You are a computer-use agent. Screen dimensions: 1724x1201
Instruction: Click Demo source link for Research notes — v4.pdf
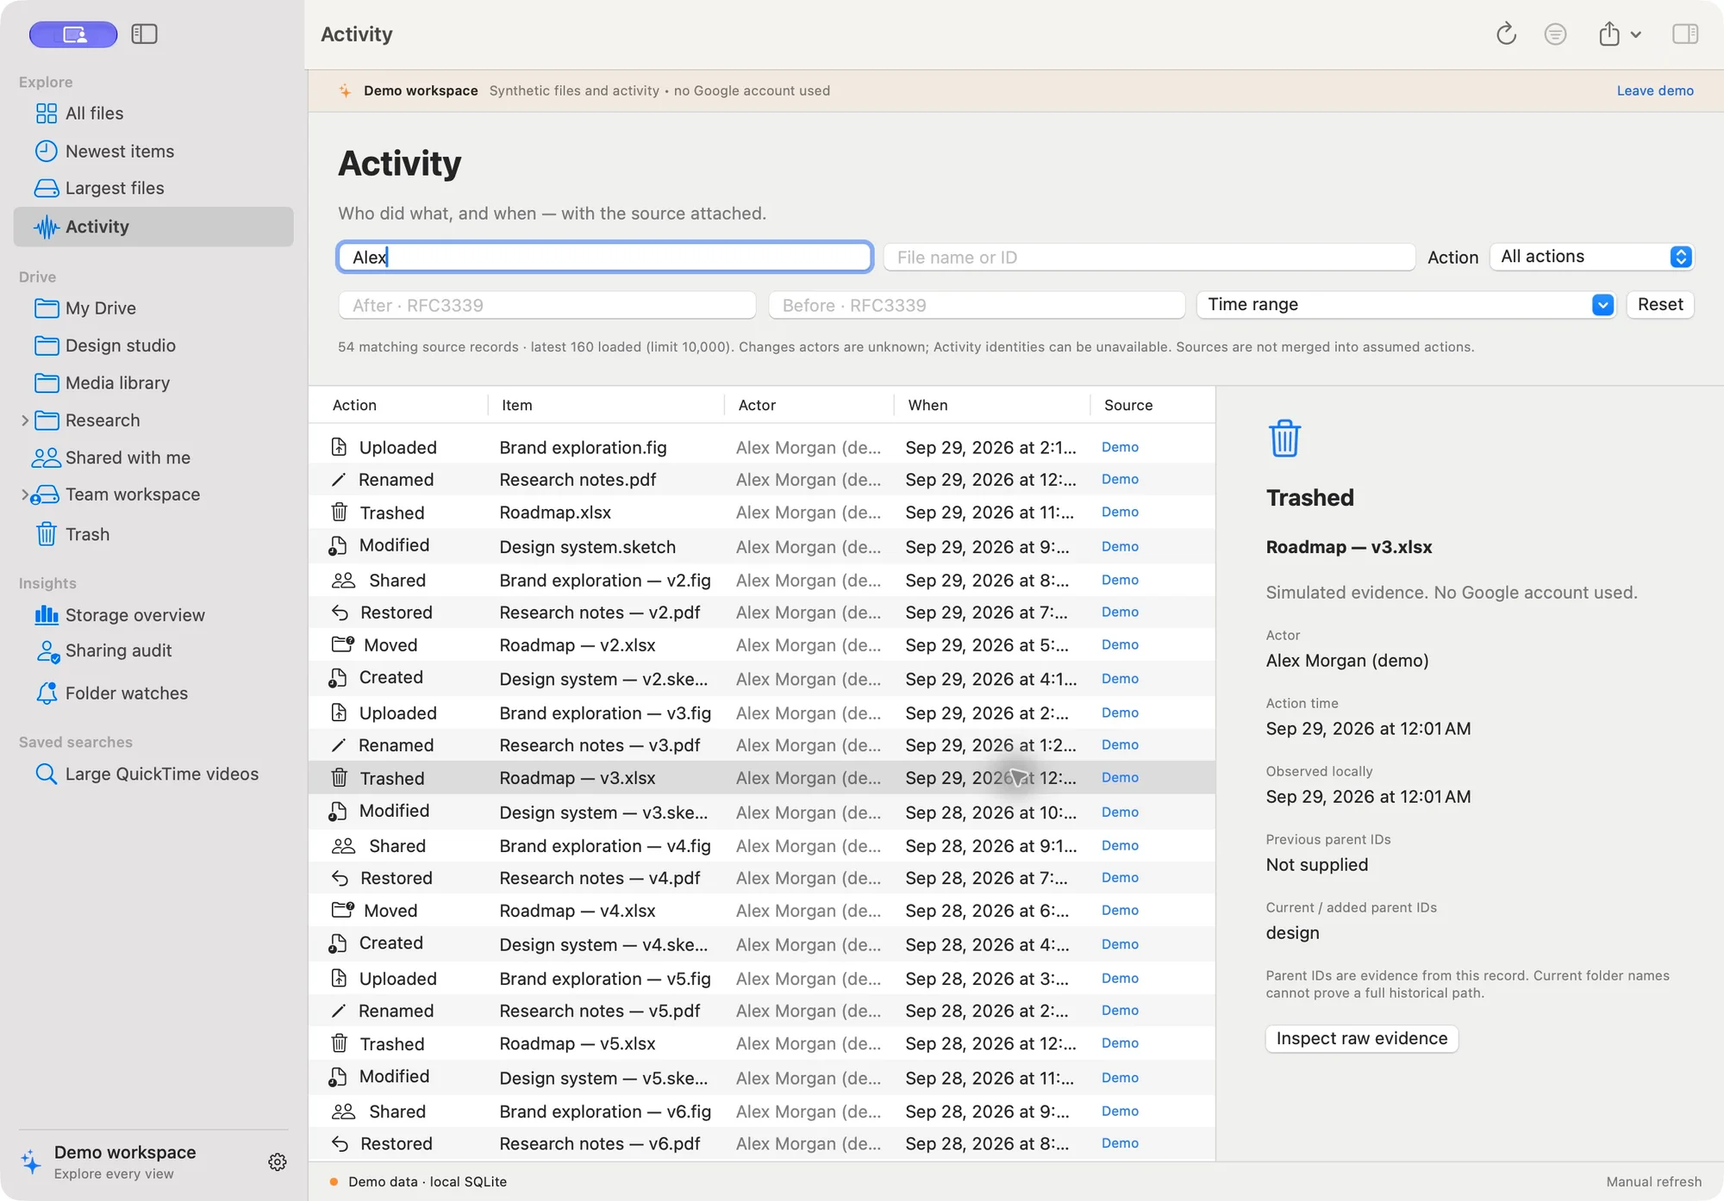point(1120,878)
